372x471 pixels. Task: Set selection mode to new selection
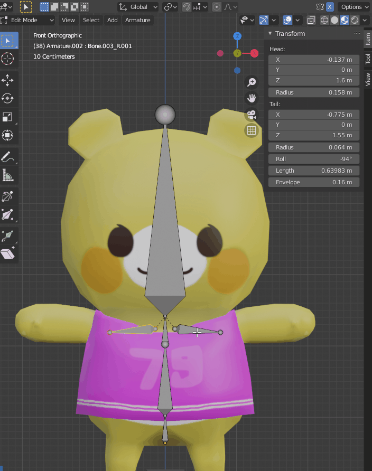[44, 7]
